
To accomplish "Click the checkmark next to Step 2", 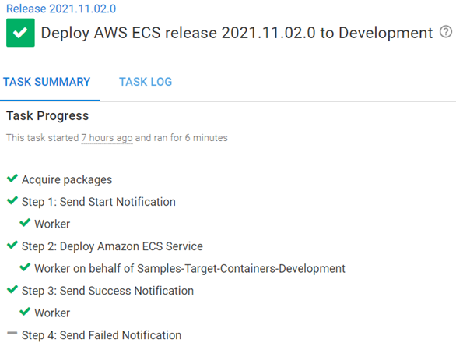I will pos(12,245).
